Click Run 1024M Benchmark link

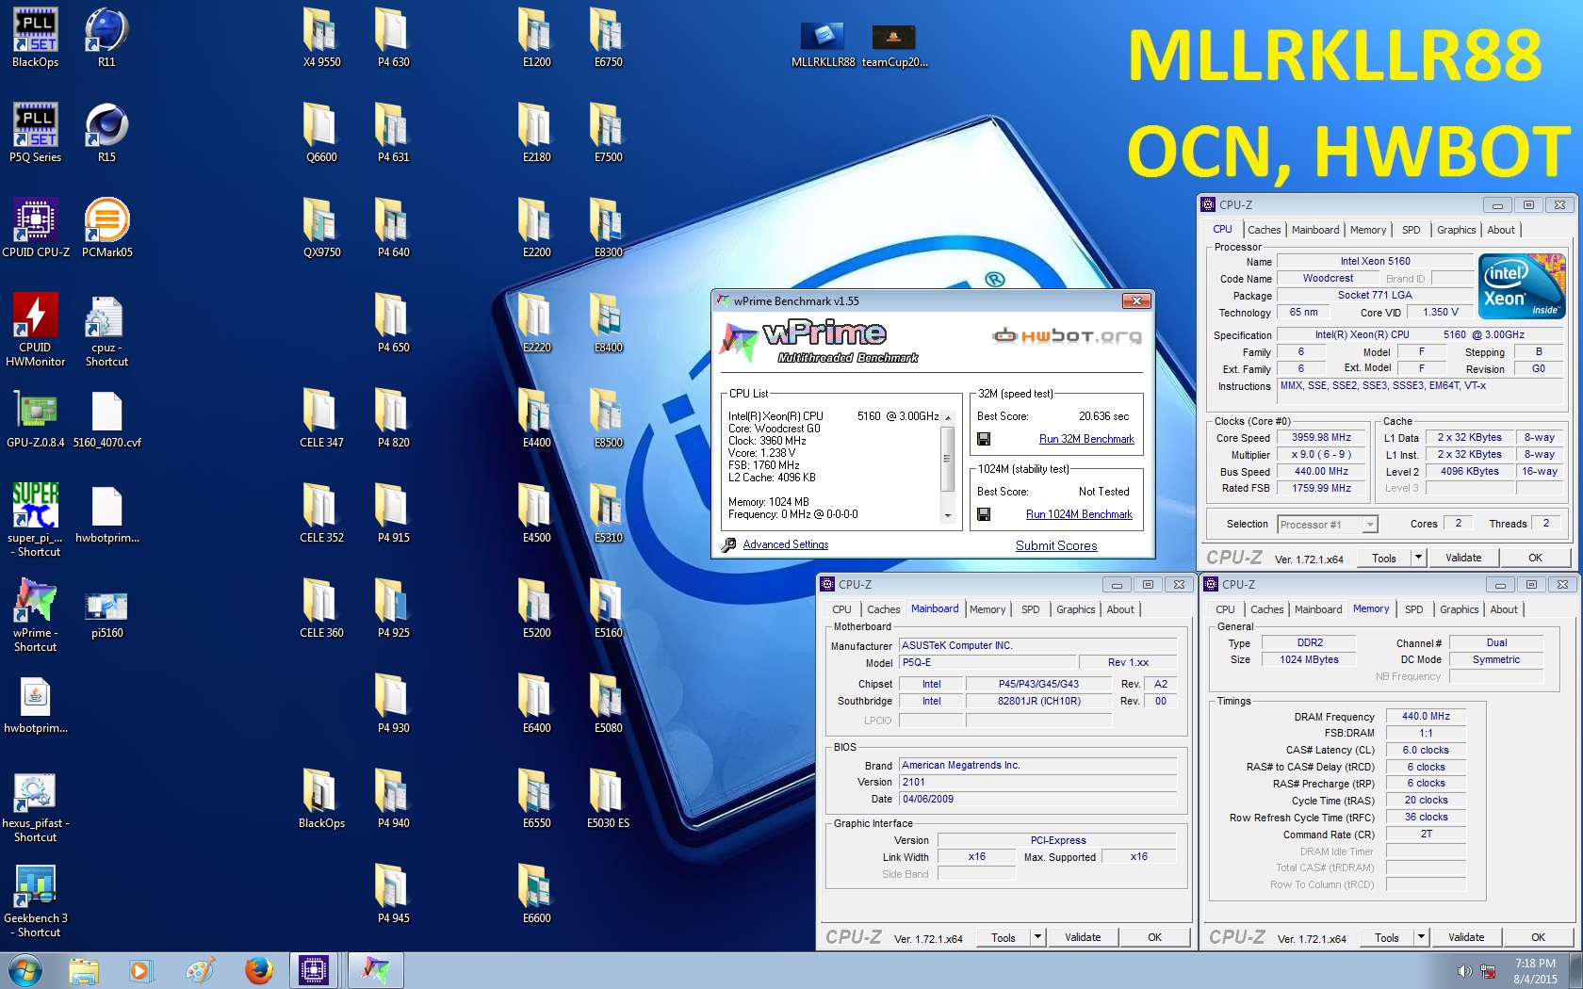click(x=1079, y=514)
